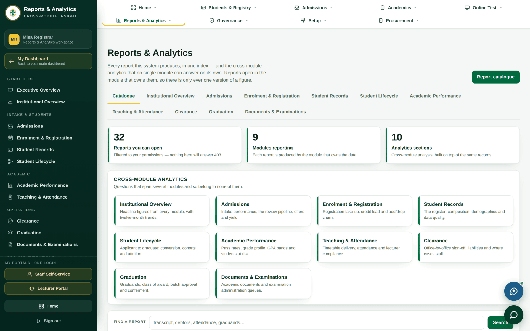This screenshot has width=530, height=331.
Task: Click the Institutional Overview sidebar icon
Action: (x=10, y=102)
